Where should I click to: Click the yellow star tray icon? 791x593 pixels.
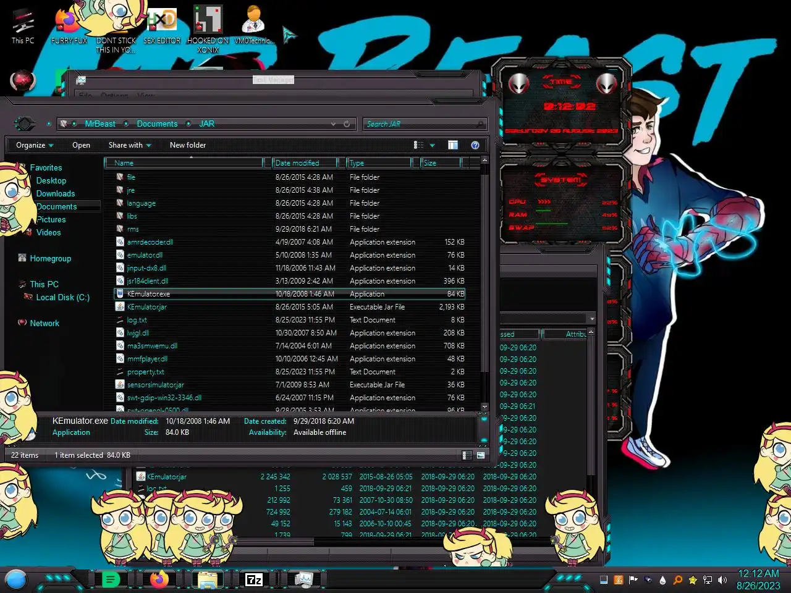point(692,580)
